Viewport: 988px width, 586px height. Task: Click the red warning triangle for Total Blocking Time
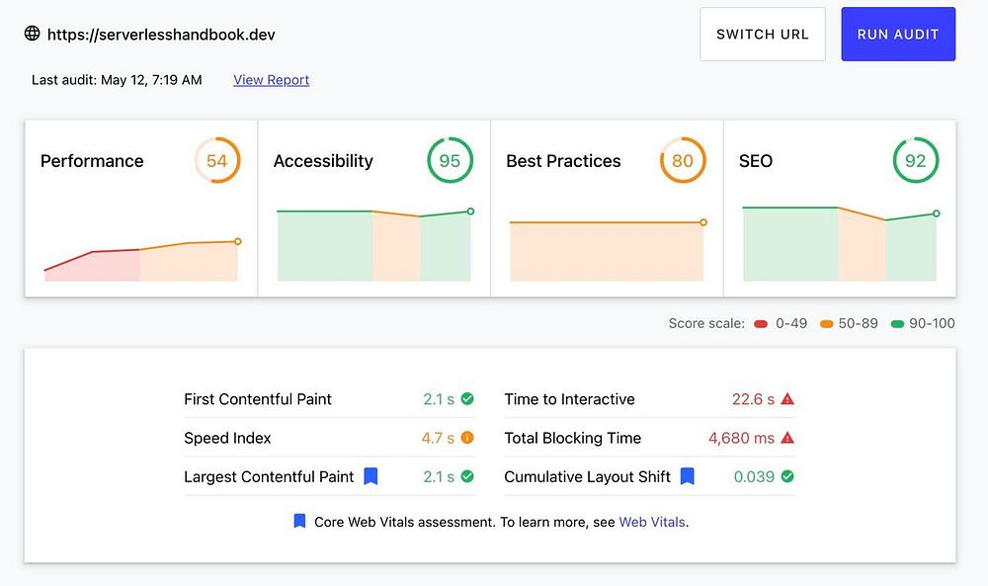[x=787, y=438]
